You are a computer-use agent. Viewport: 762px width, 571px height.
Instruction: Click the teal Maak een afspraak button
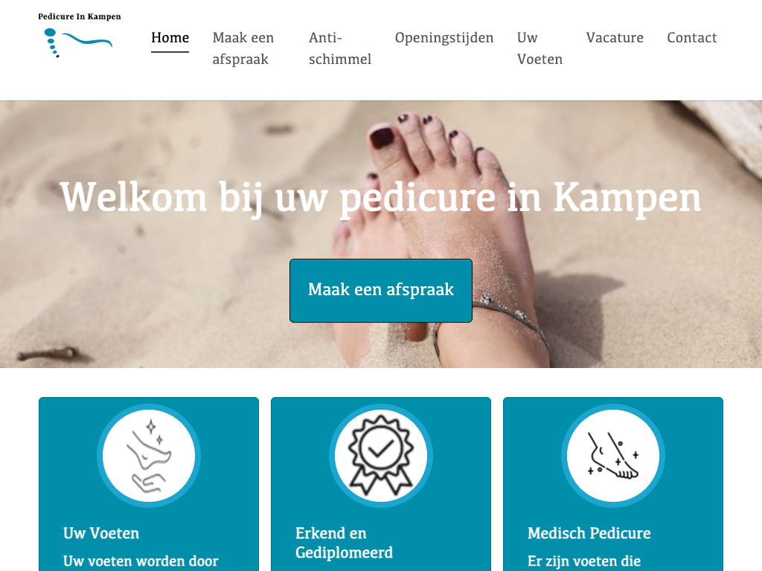(381, 291)
